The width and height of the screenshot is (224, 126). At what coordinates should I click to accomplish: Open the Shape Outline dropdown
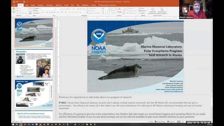(x=132, y=11)
